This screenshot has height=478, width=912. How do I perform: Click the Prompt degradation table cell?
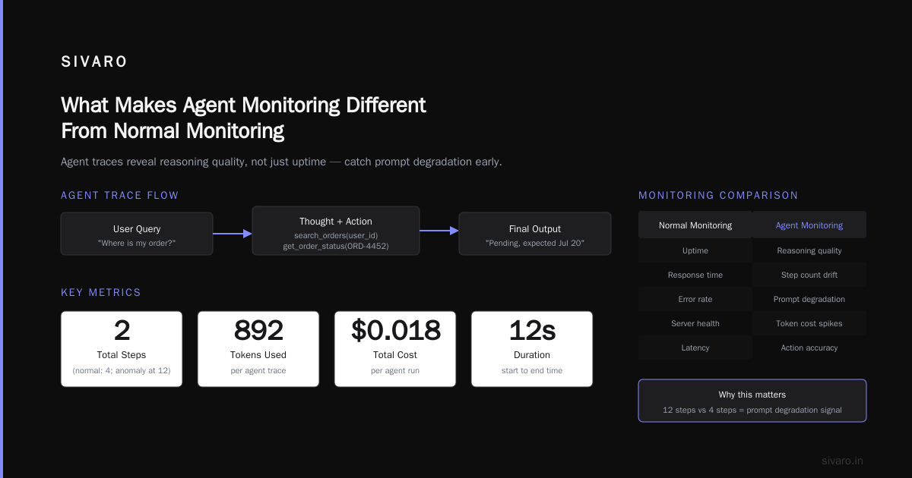click(x=809, y=299)
